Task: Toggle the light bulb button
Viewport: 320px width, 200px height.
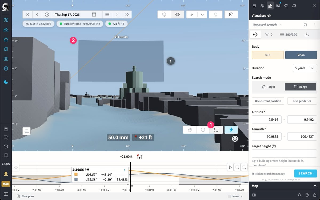Action: click(216, 14)
